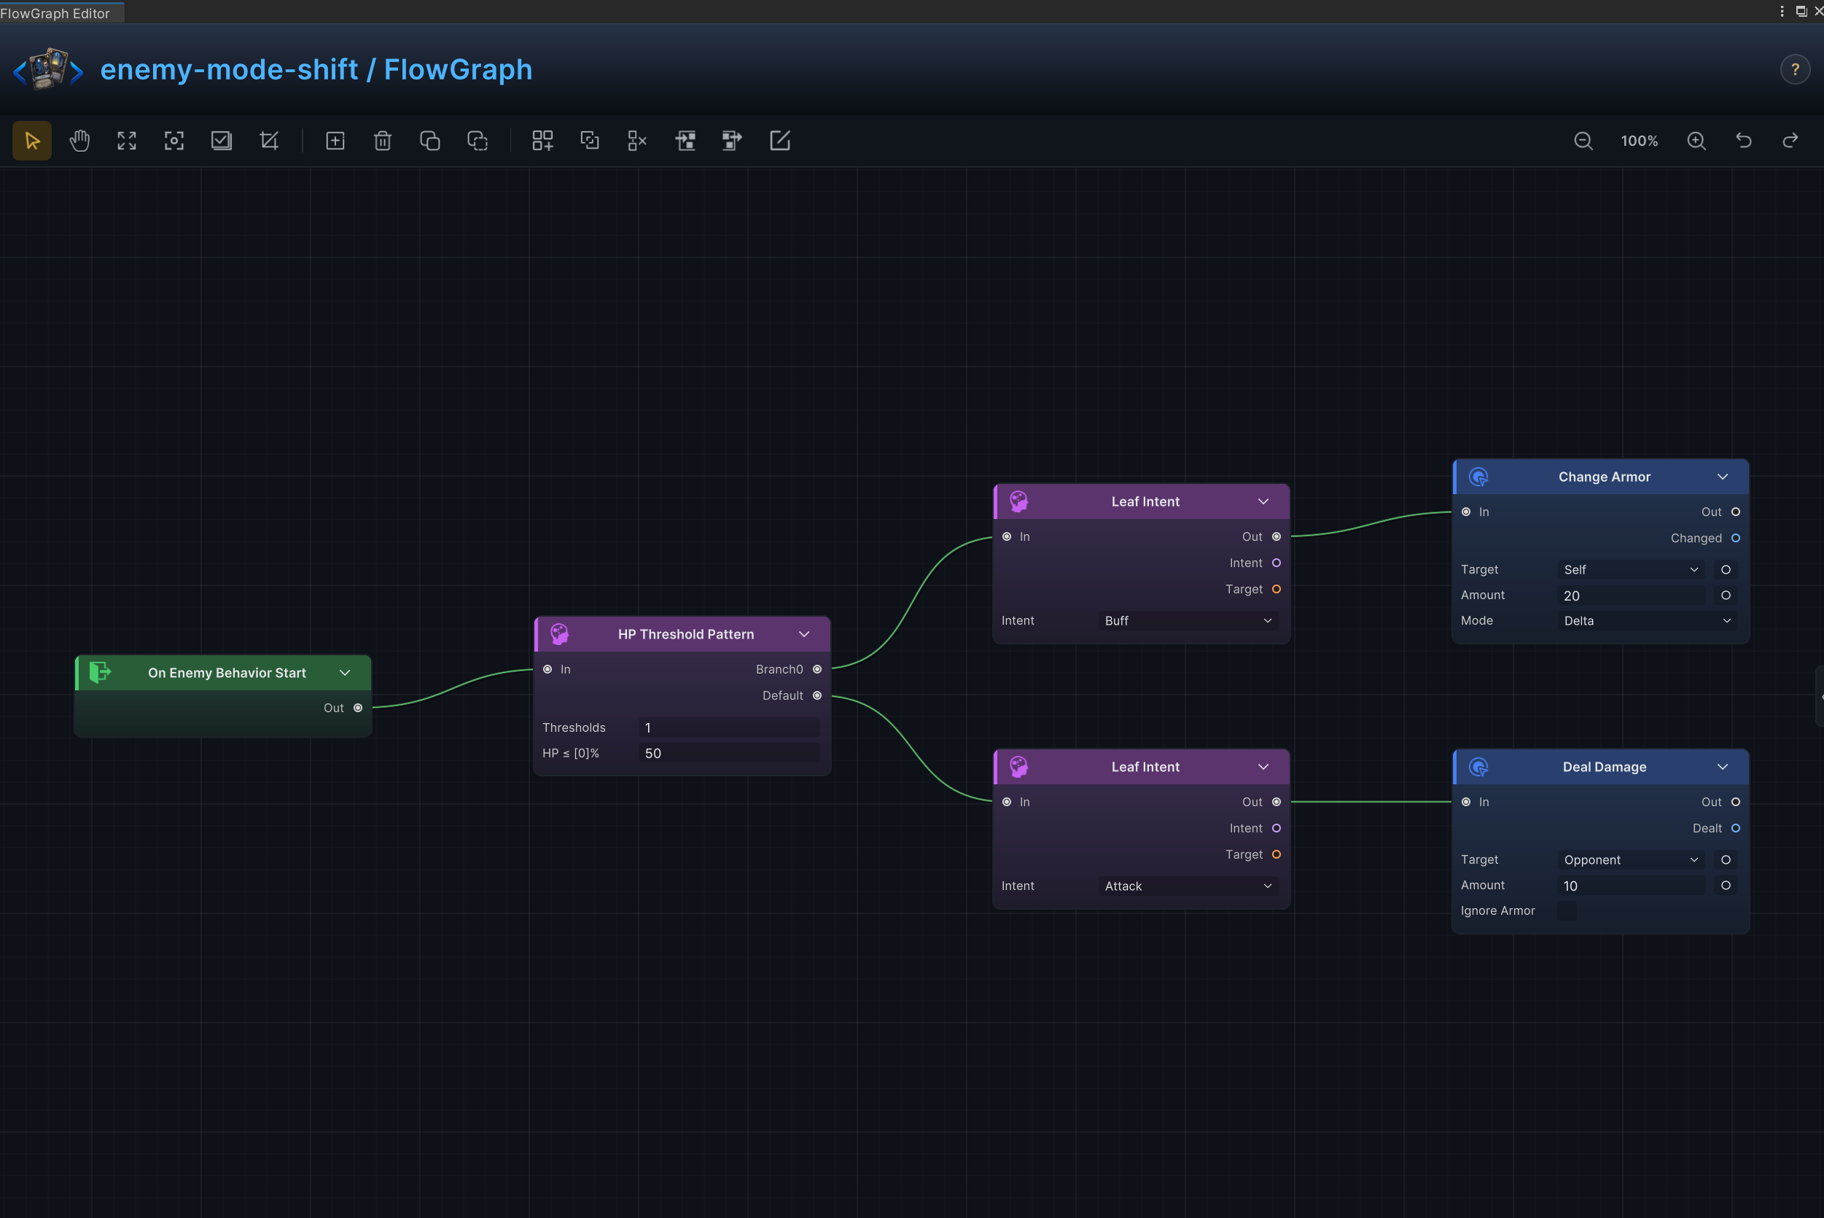Click the card deck logo icon
The image size is (1824, 1218).
[48, 69]
